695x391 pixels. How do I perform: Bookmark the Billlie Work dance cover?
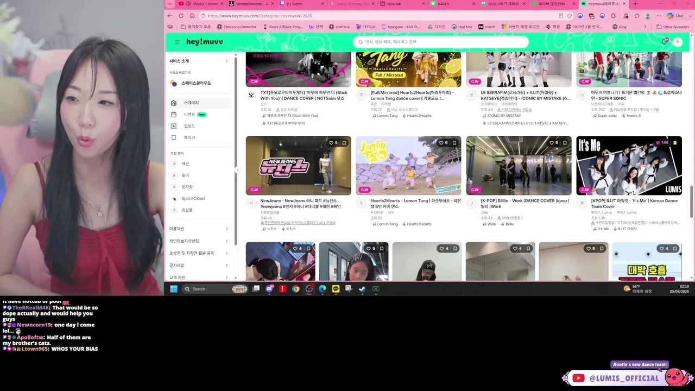[565, 143]
